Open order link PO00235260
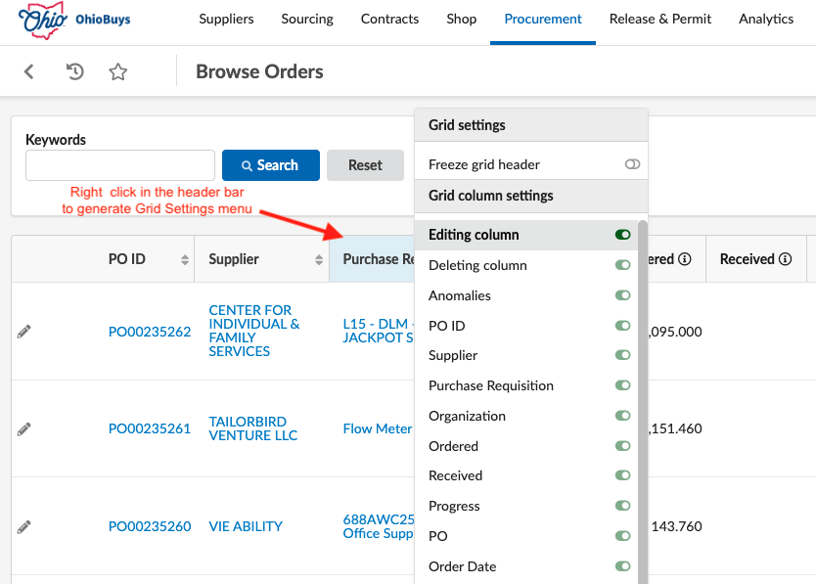Screen dimensions: 816x584 tap(150, 526)
